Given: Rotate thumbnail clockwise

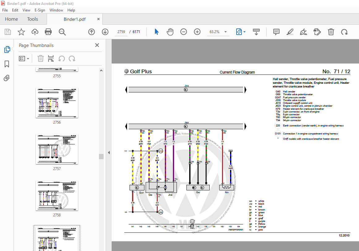Looking at the screenshot, I should pyautogui.click(x=72, y=58).
